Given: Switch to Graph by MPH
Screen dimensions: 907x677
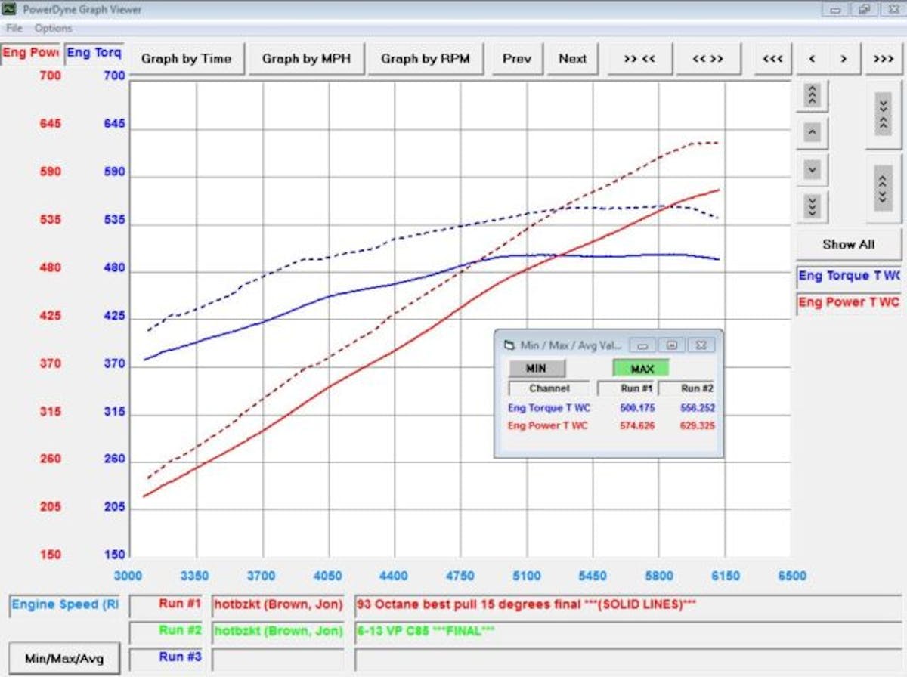Looking at the screenshot, I should [x=306, y=59].
